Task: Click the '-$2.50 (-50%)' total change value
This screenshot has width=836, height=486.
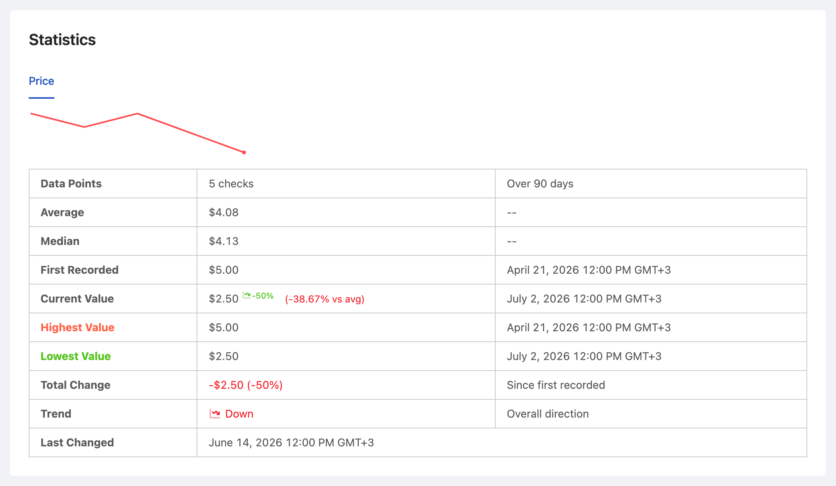Action: tap(246, 385)
